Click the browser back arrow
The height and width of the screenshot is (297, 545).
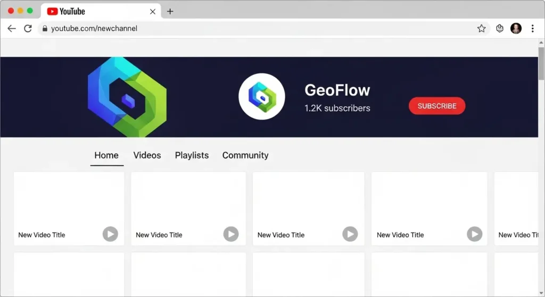[x=12, y=29]
